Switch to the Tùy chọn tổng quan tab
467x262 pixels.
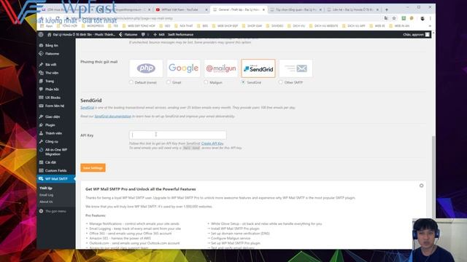click(x=296, y=9)
